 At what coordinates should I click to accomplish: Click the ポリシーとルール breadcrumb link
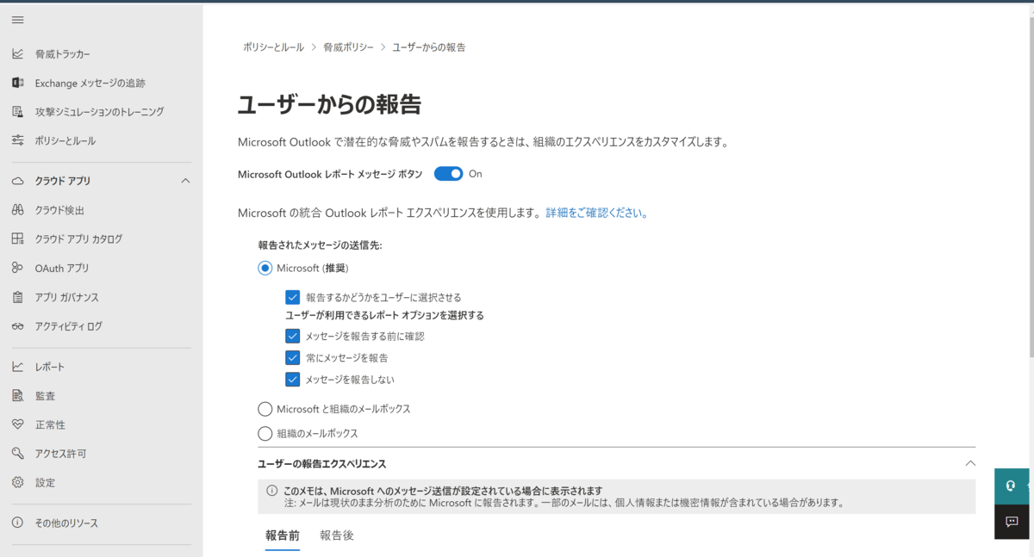(273, 47)
